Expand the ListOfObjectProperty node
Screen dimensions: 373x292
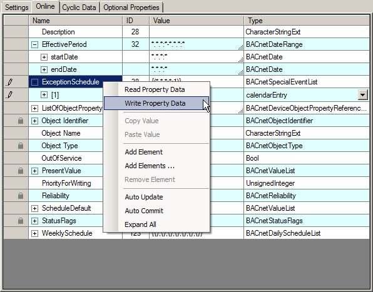[x=34, y=108]
